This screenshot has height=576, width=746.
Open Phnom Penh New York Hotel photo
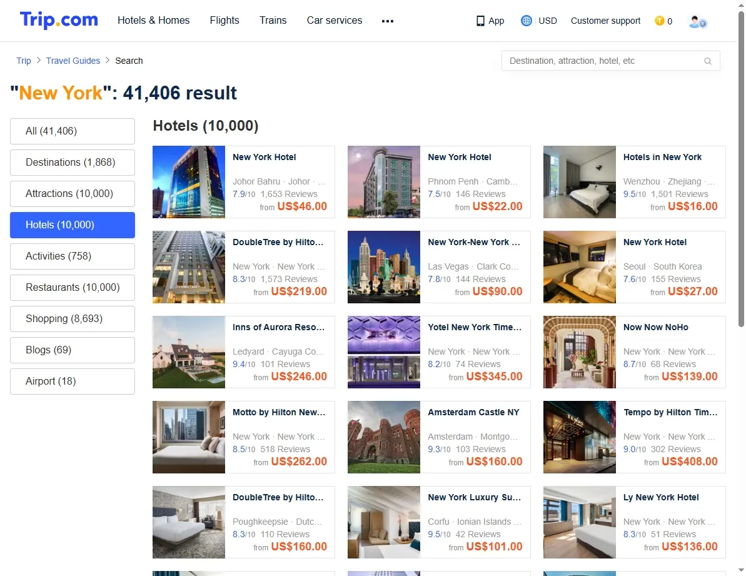pos(384,182)
